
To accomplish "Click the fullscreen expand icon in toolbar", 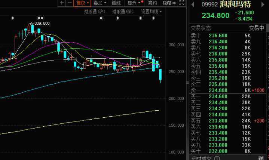I will click(181, 3).
